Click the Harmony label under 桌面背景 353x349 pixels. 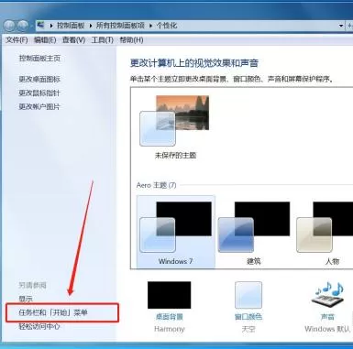pyautogui.click(x=170, y=329)
